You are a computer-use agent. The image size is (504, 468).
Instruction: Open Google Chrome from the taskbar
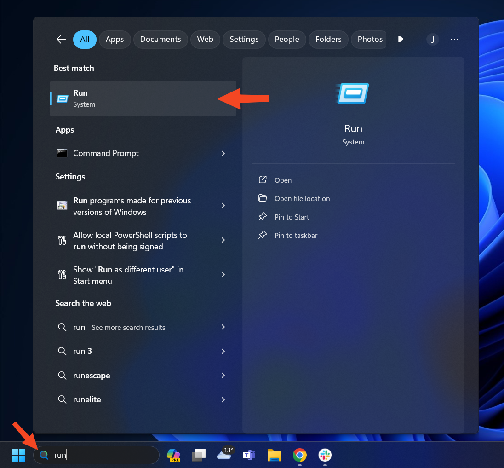pyautogui.click(x=299, y=455)
